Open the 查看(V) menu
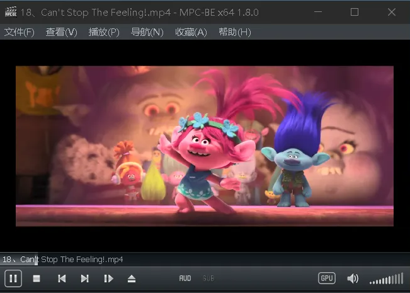 [x=61, y=32]
